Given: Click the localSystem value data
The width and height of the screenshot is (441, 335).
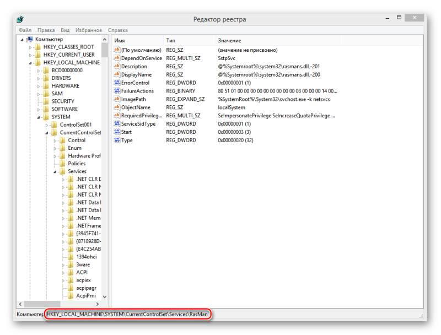Looking at the screenshot, I should [232, 107].
